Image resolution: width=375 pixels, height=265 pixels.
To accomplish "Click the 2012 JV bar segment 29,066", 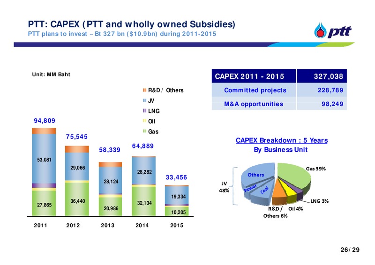I will pos(77,167).
